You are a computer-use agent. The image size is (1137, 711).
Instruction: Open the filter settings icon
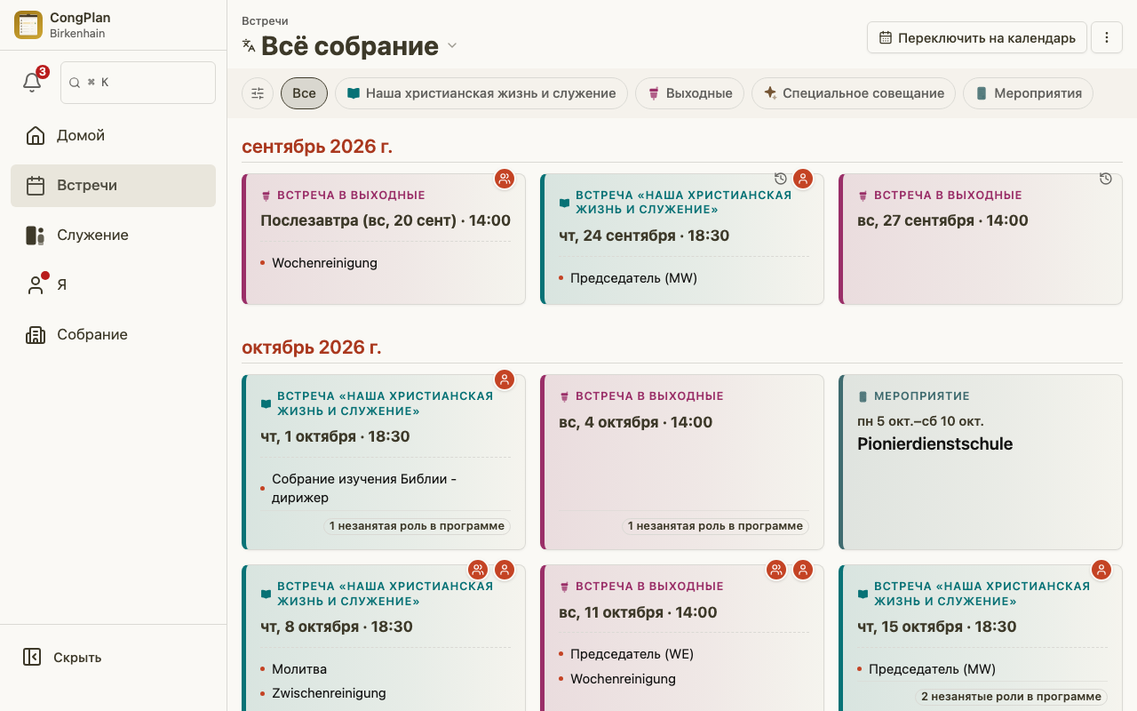point(258,93)
